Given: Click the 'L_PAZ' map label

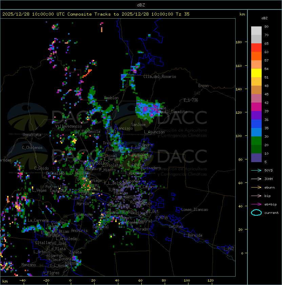Looking at the screenshot, I should 229,249.
